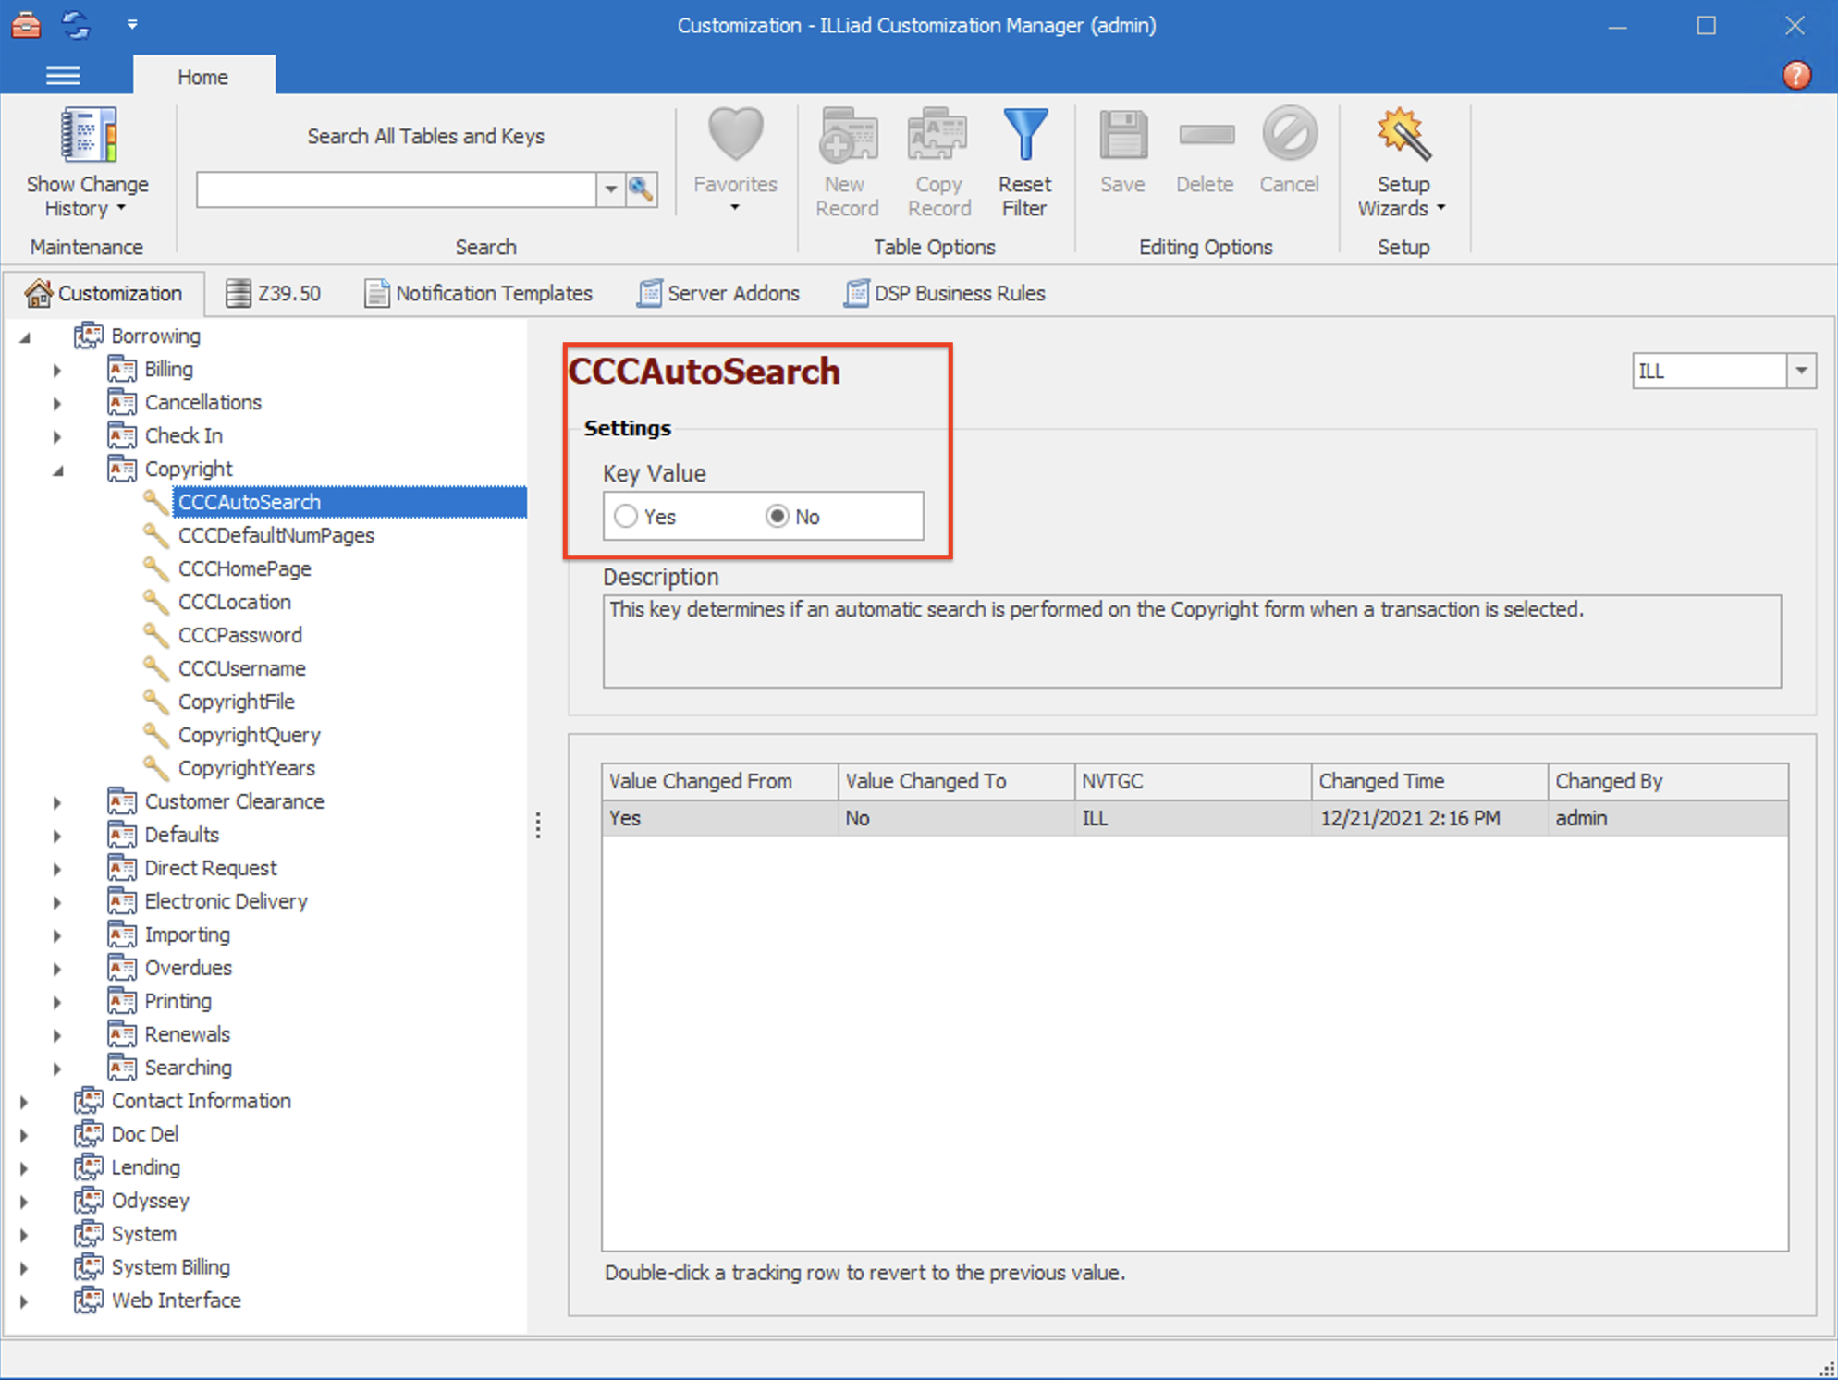The image size is (1838, 1380).
Task: Collapse the Copyright tree section
Action: click(59, 470)
